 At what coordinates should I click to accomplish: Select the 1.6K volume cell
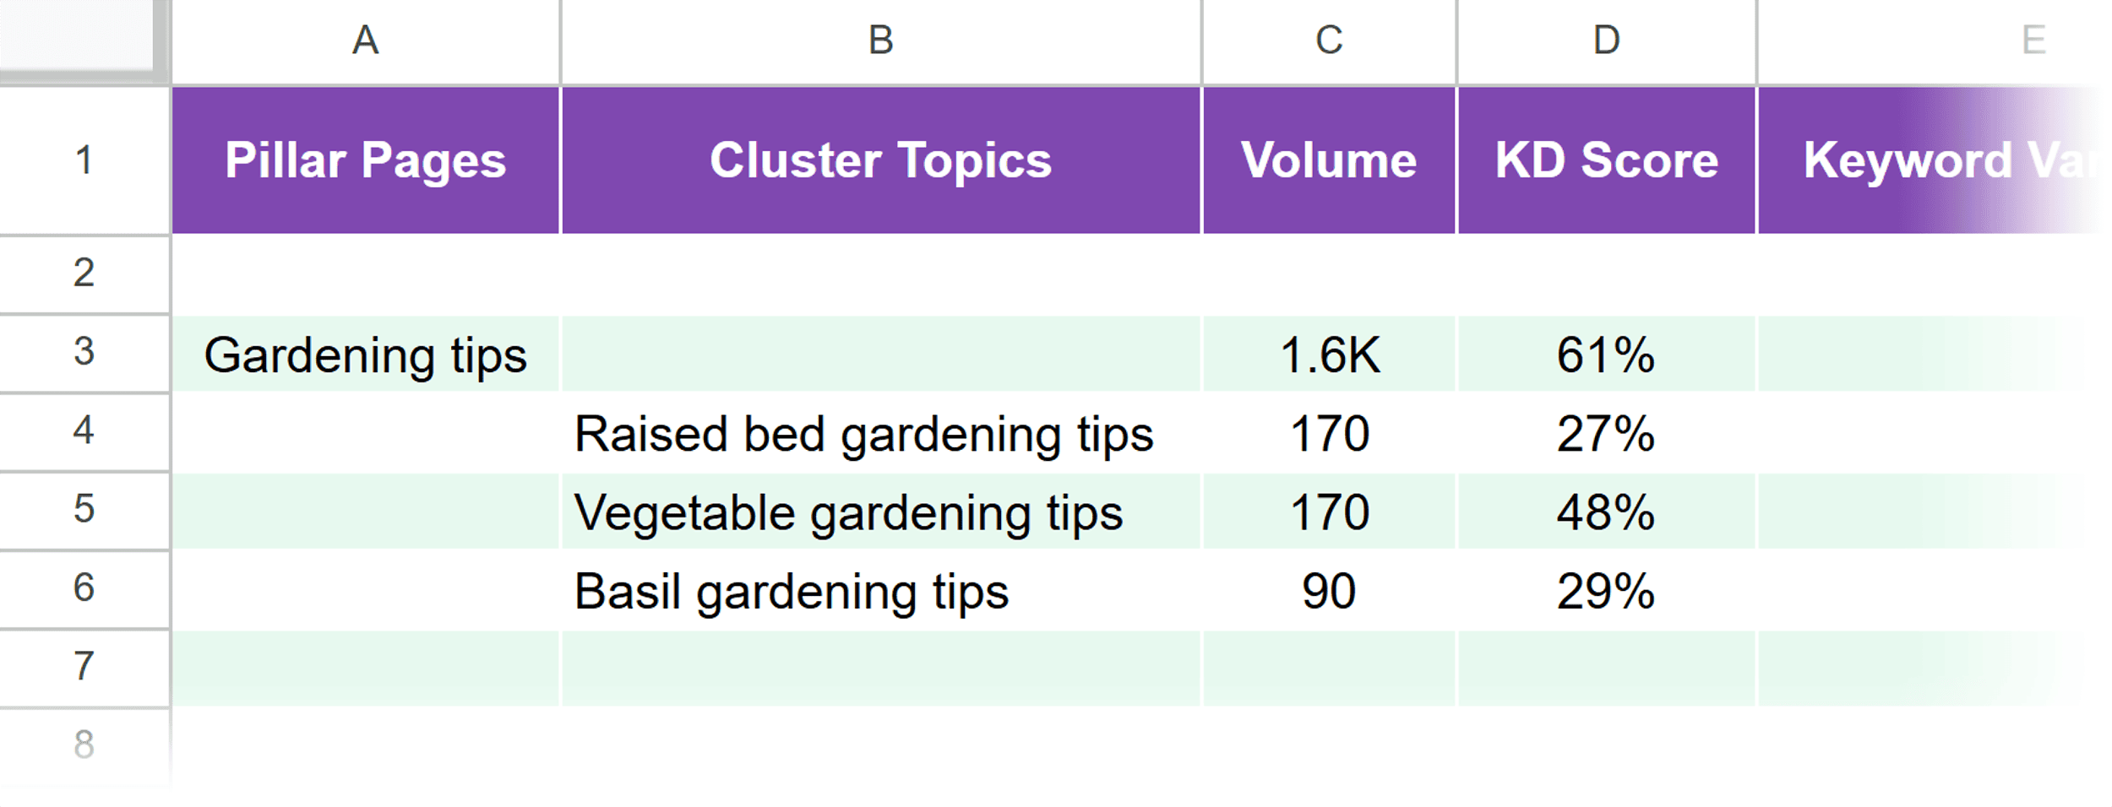click(x=1331, y=355)
